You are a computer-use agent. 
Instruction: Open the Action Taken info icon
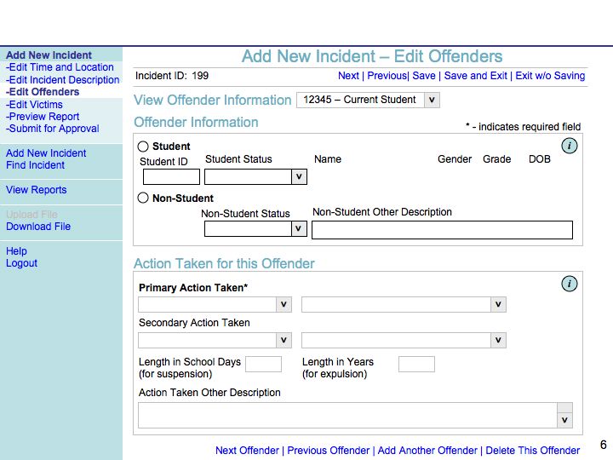(570, 284)
